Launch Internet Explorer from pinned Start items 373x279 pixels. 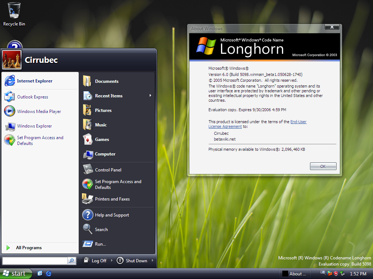click(35, 81)
